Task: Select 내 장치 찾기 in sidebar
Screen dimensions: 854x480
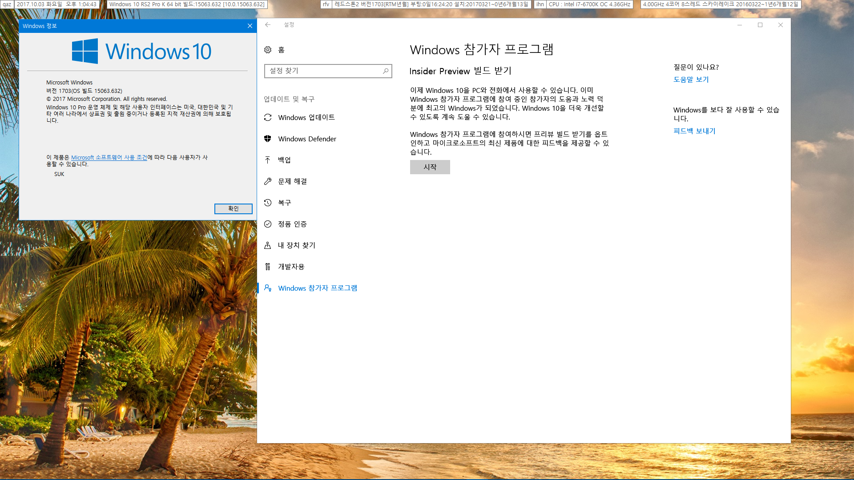Action: coord(297,245)
